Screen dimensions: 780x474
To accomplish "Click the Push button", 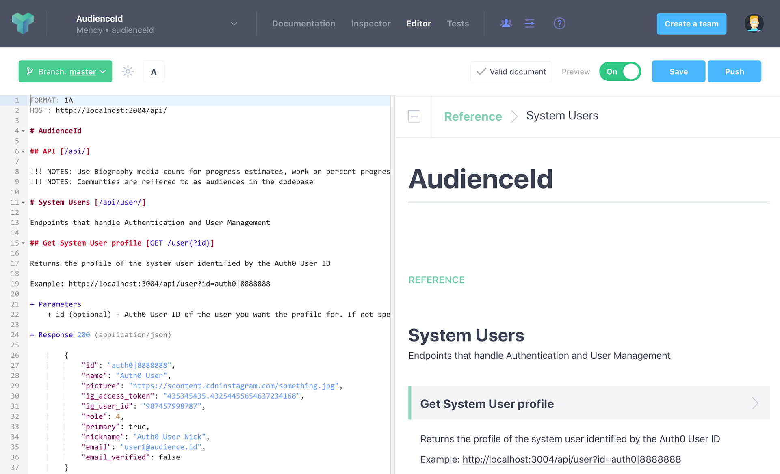I will pos(734,71).
